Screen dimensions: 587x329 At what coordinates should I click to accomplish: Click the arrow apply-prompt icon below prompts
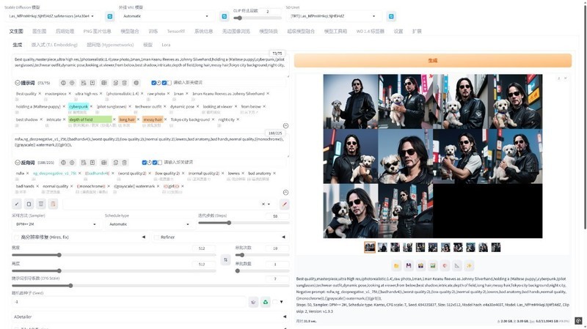click(17, 204)
